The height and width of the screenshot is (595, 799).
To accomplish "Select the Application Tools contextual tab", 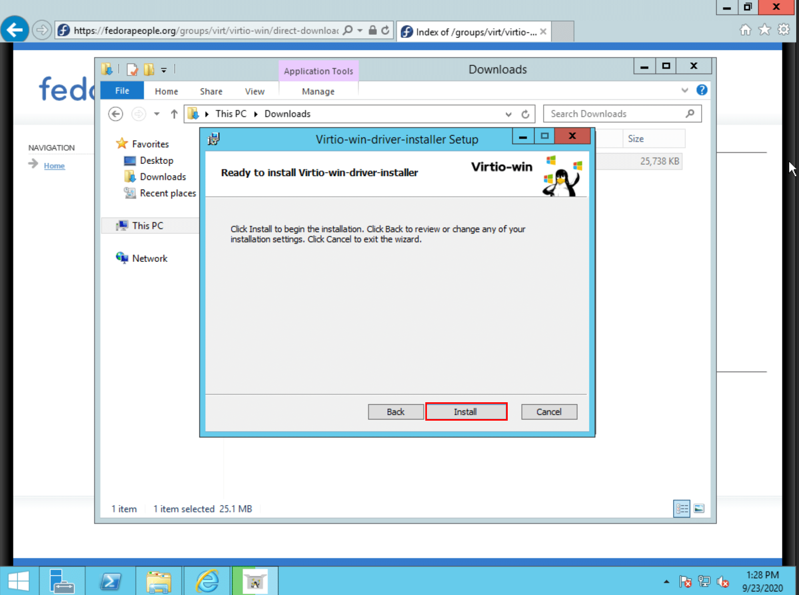I will pos(318,71).
